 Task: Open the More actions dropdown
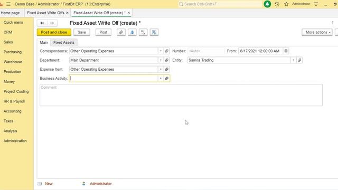[317, 32]
